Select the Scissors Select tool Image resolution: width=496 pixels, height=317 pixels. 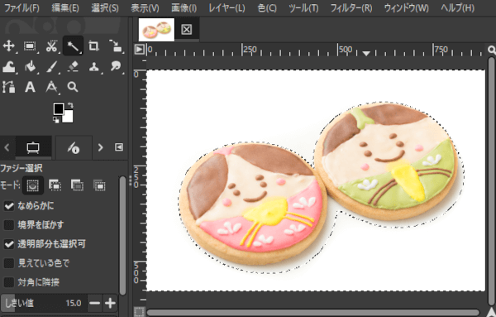click(x=51, y=46)
